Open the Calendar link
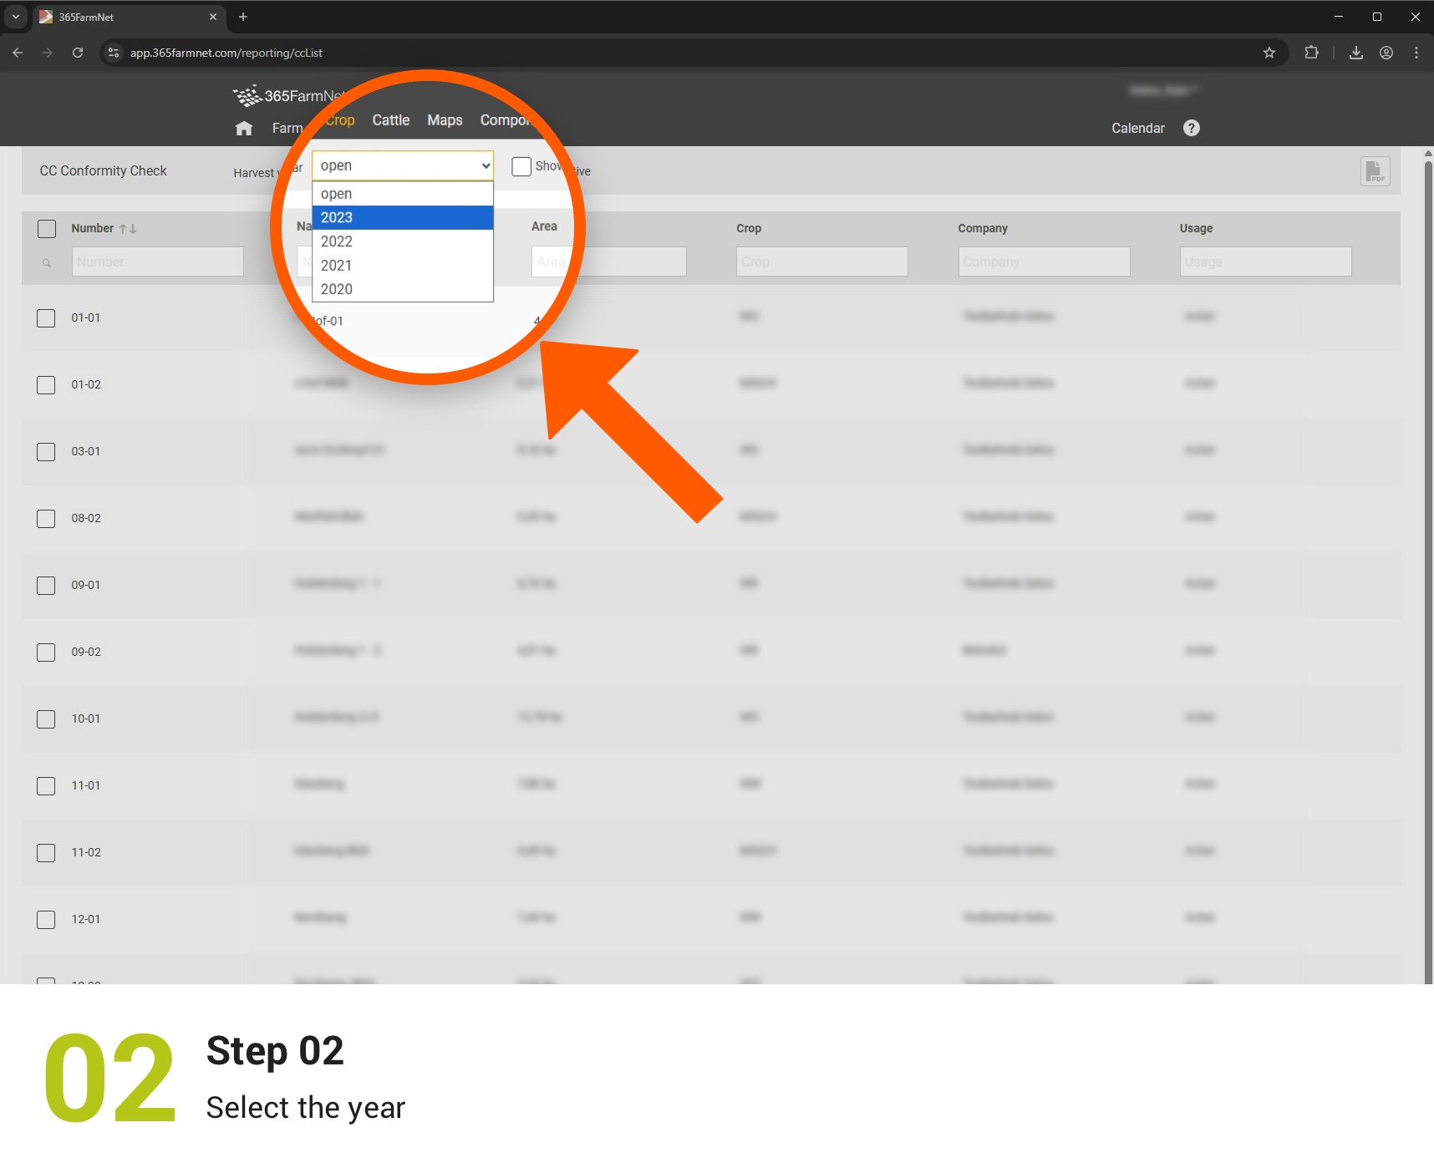 click(x=1137, y=128)
